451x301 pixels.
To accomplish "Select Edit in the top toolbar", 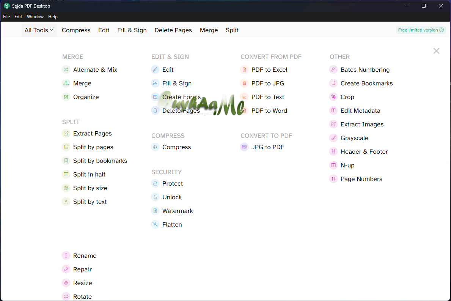I will point(104,30).
